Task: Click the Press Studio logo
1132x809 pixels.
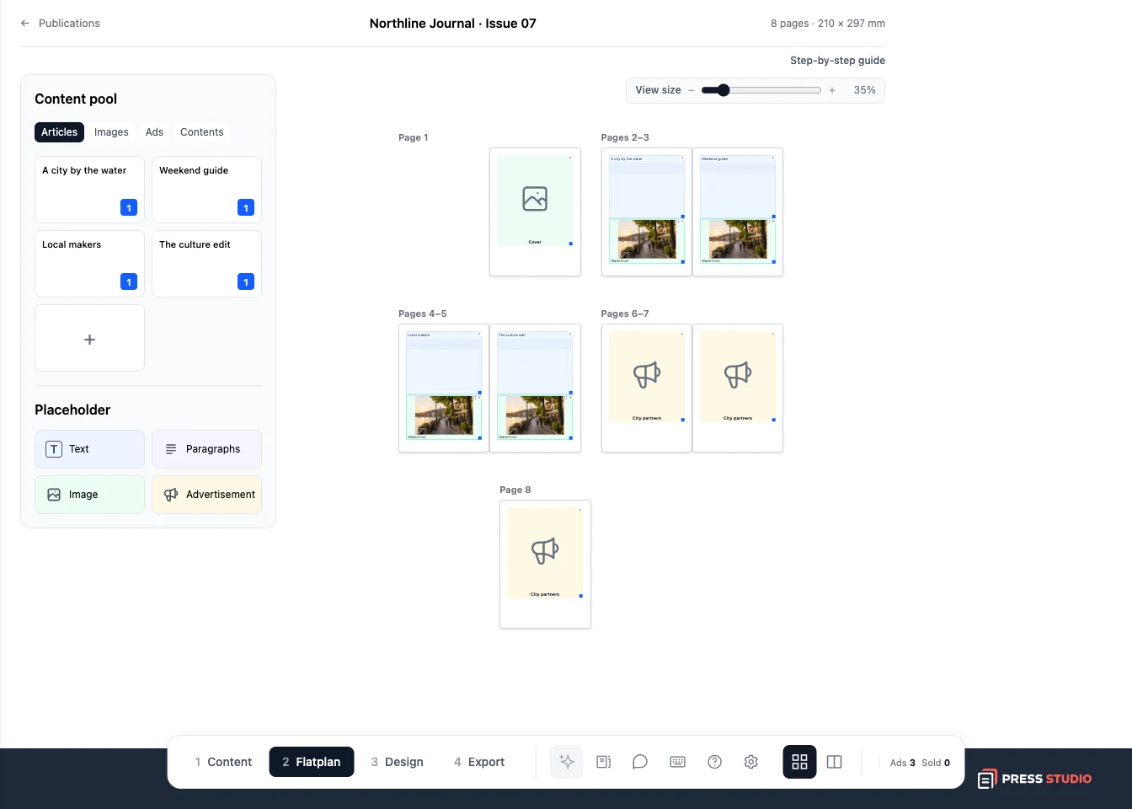Action: 1035,779
